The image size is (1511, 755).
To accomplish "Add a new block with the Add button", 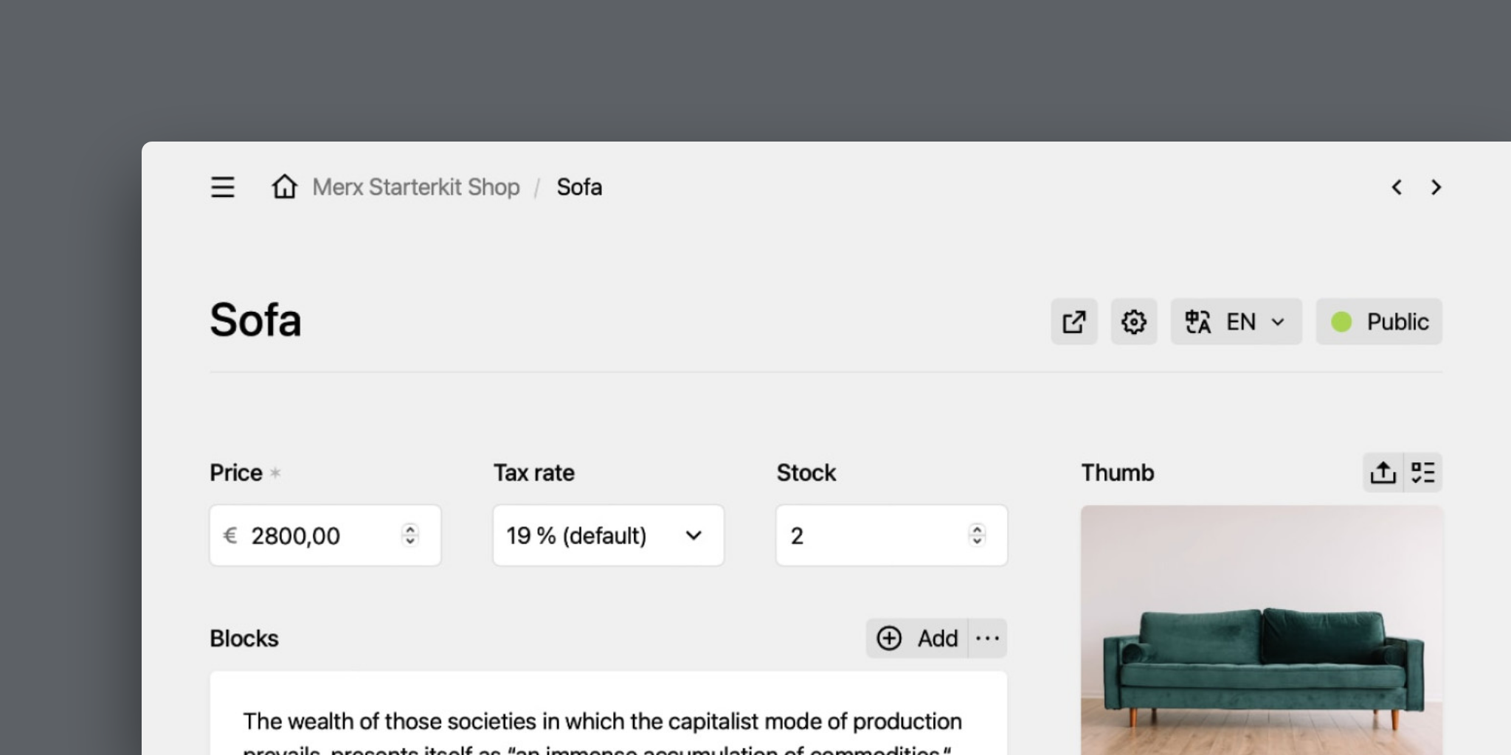I will (917, 638).
